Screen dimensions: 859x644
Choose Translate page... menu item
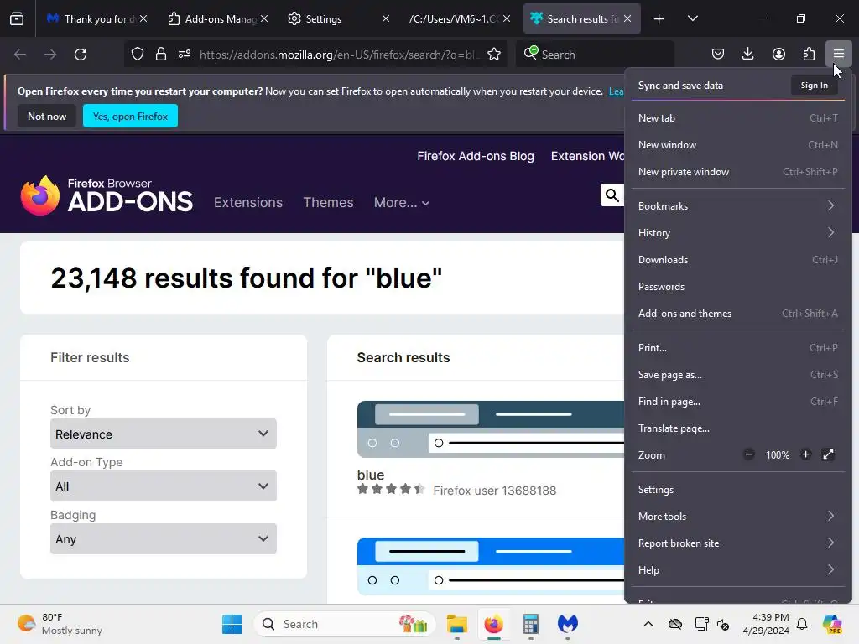[737, 428]
